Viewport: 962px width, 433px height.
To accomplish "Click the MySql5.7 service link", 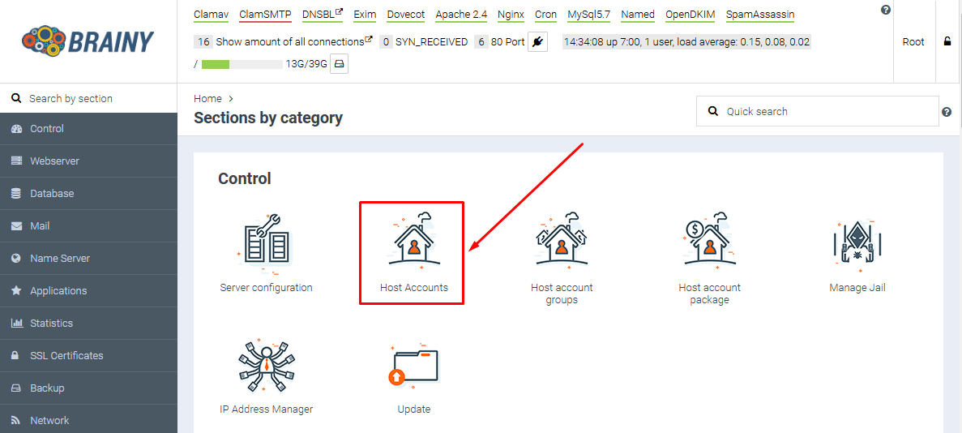I will pos(588,14).
